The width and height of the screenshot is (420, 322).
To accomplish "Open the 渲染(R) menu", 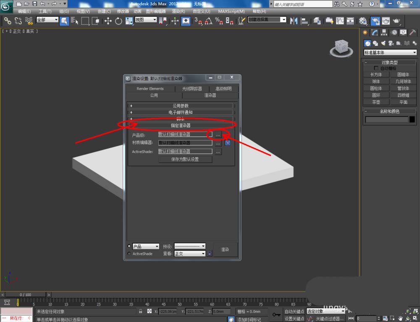I will tap(178, 11).
